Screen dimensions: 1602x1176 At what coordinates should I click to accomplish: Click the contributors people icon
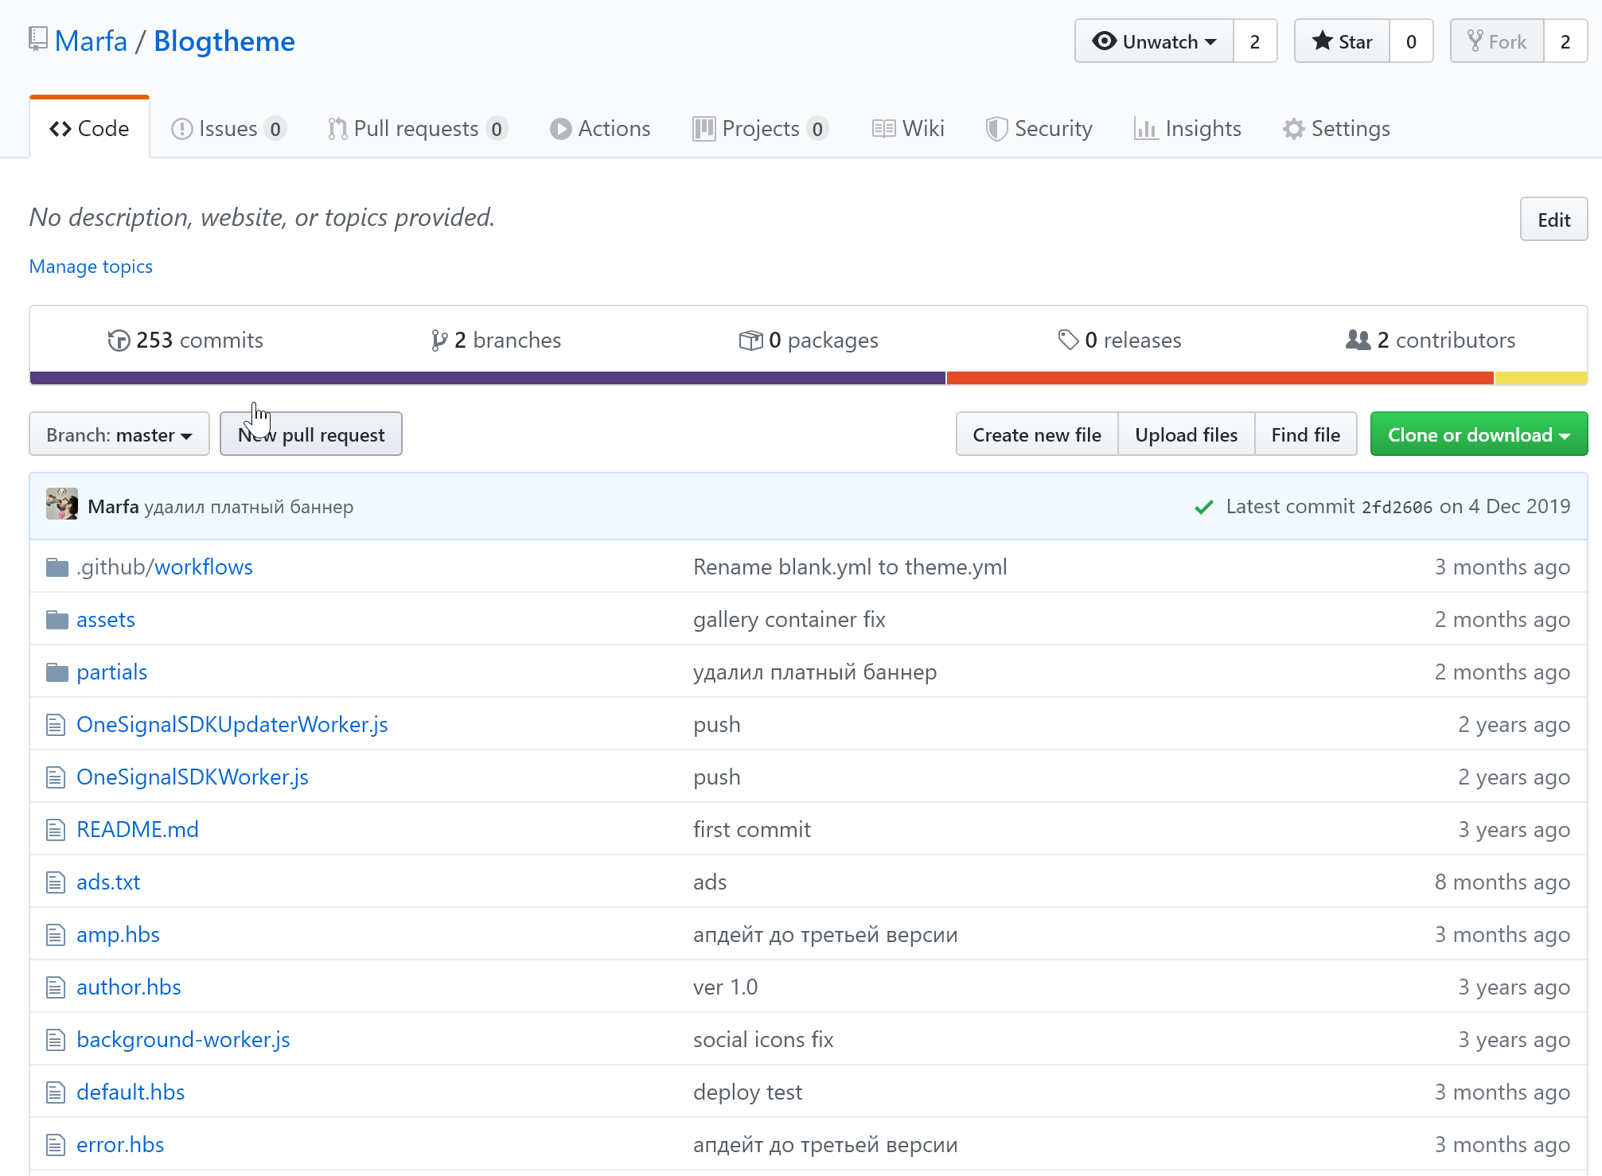1358,340
